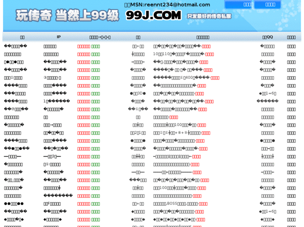Select the IP column header
The height and width of the screenshot is (227, 304).
click(59, 37)
